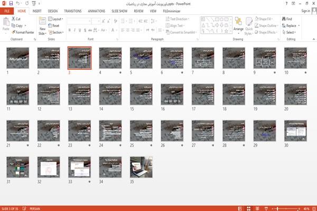Click Convert to SmartArt button
This screenshot has height=211, width=317.
coord(181,32)
